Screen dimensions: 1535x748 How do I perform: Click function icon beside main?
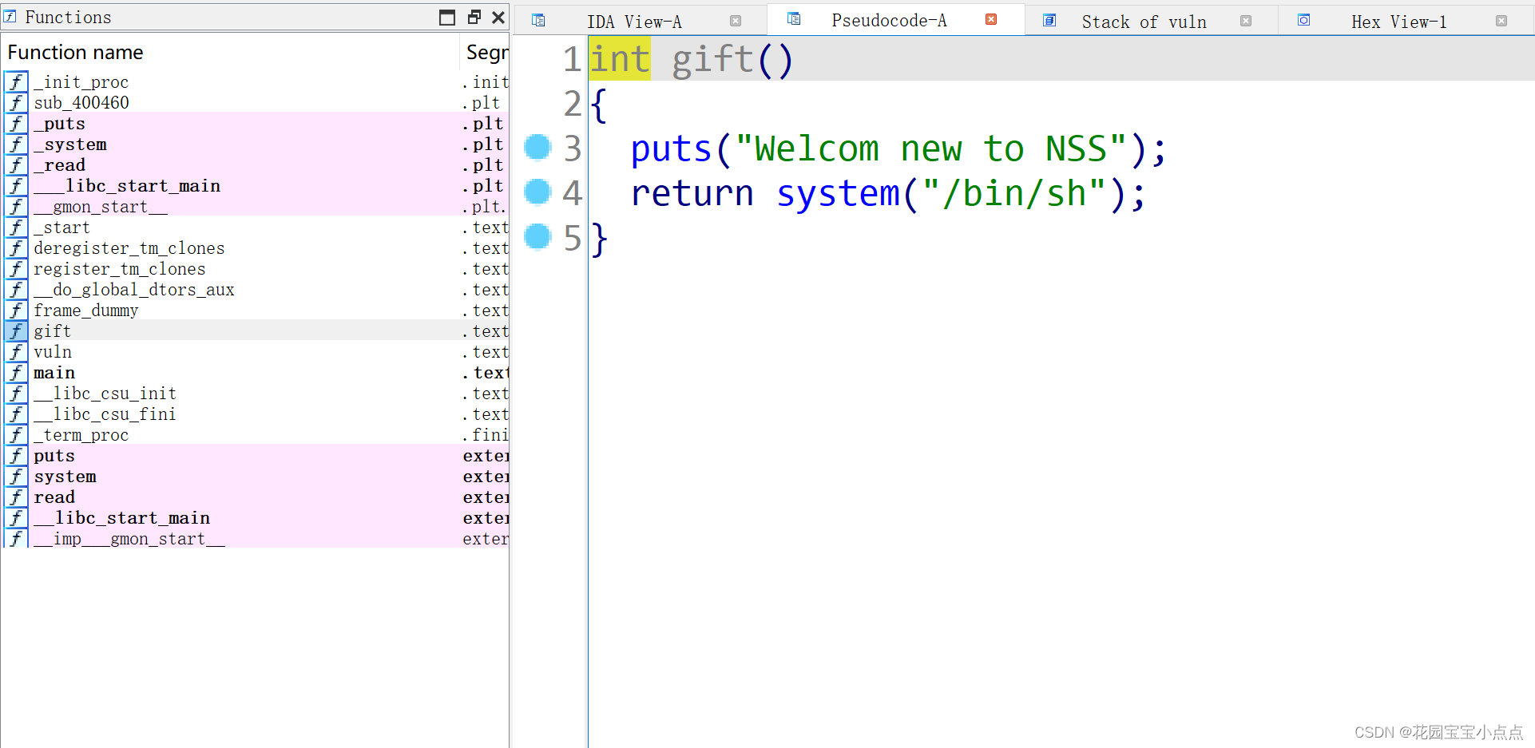pyautogui.click(x=16, y=373)
